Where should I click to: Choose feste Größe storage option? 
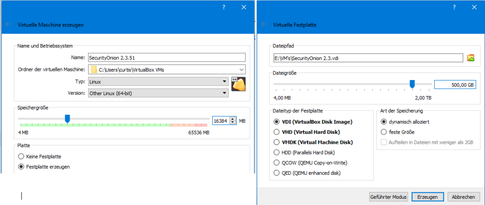(398, 132)
